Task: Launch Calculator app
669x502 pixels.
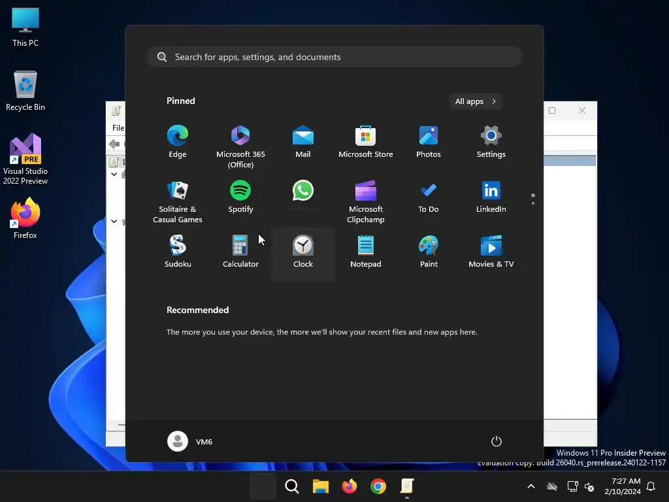Action: pos(240,252)
